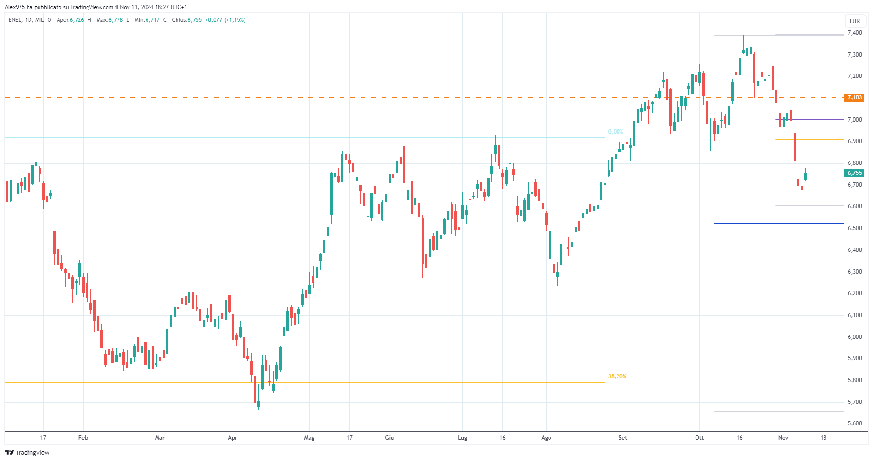Click the 5,700 price axis label
Screen dimensions: 873x461
[x=854, y=402]
